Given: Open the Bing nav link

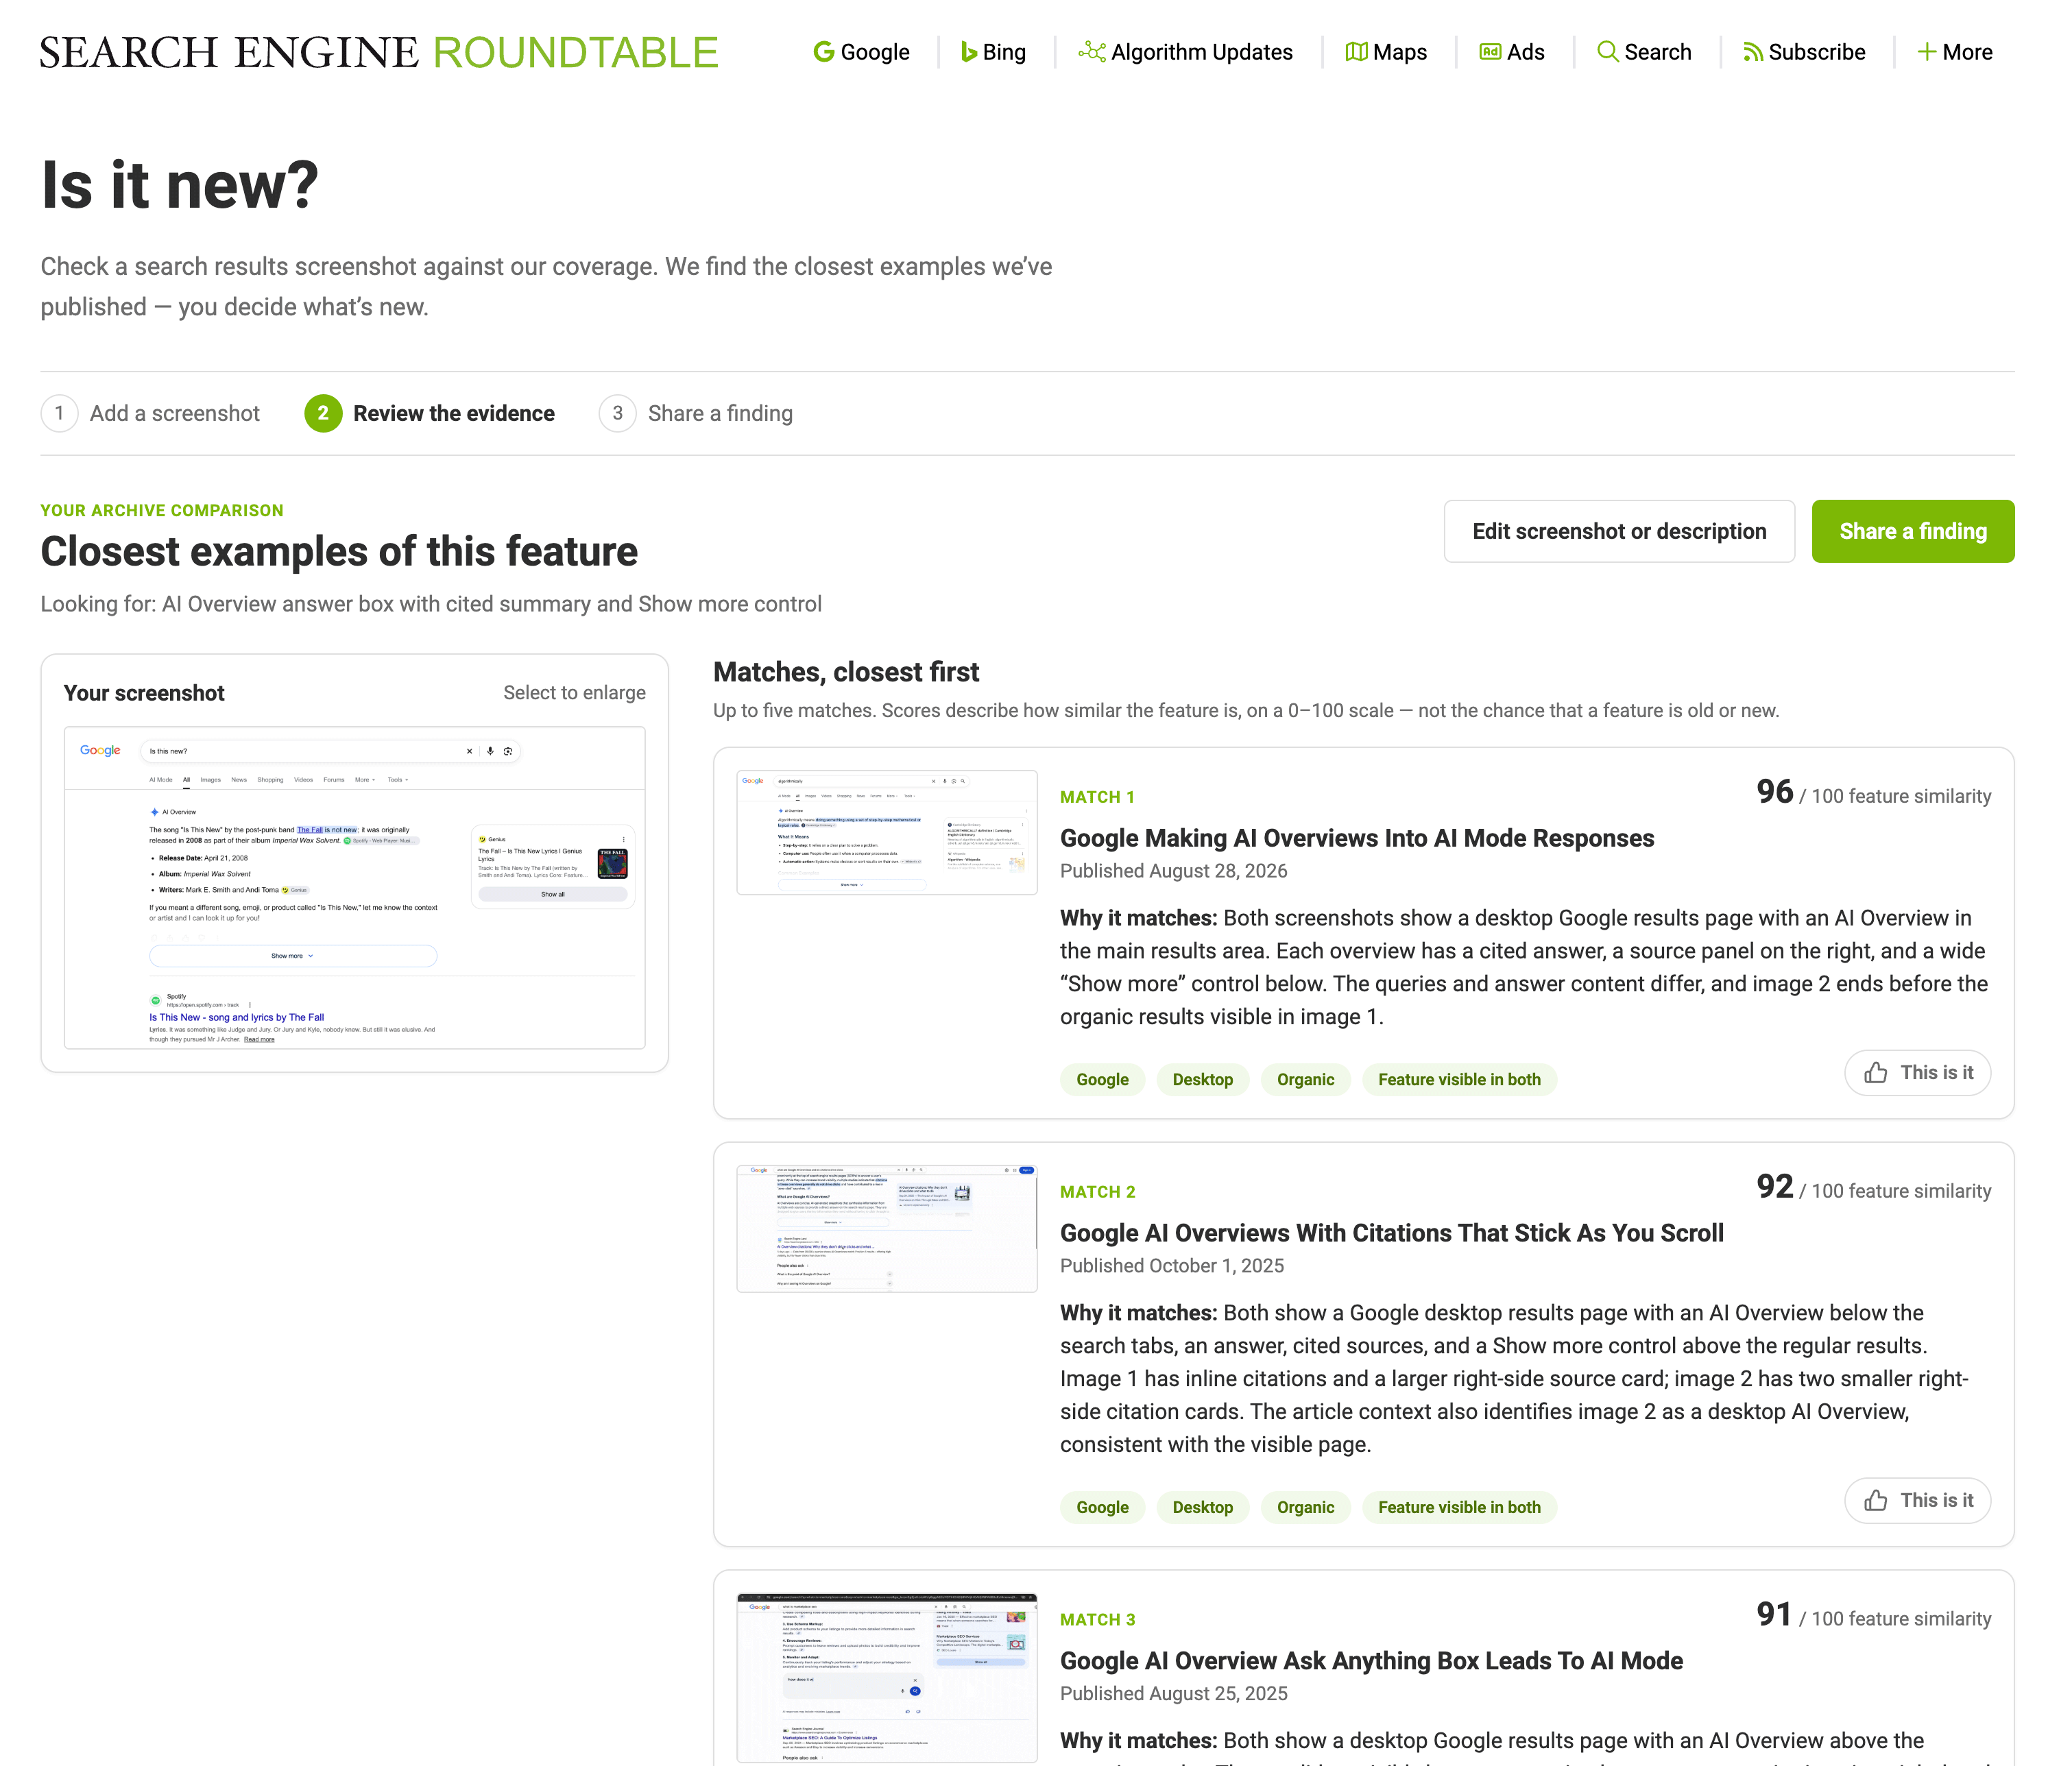Looking at the screenshot, I should (993, 52).
